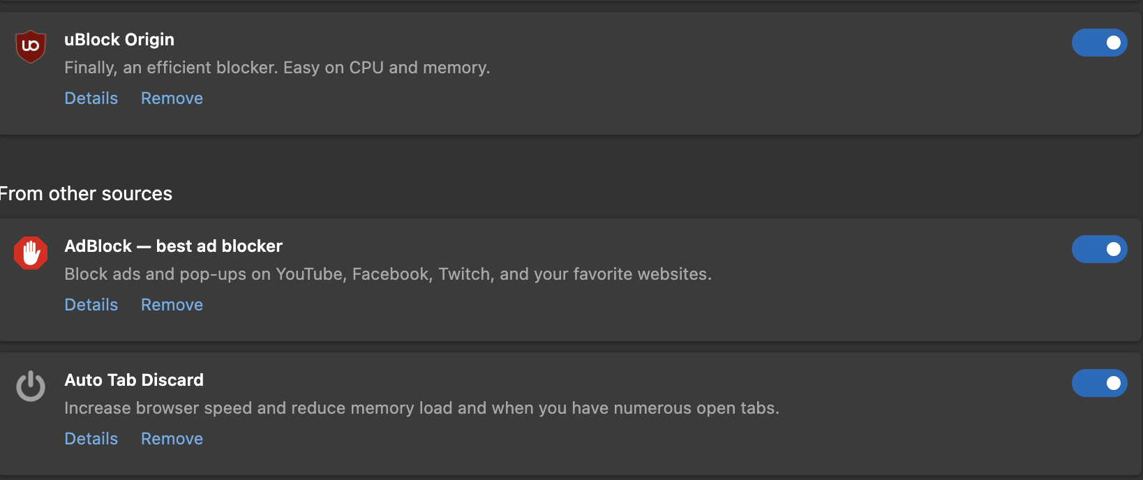Click Auto Tab Discard's browser speed description
The width and height of the screenshot is (1143, 480).
pos(421,408)
